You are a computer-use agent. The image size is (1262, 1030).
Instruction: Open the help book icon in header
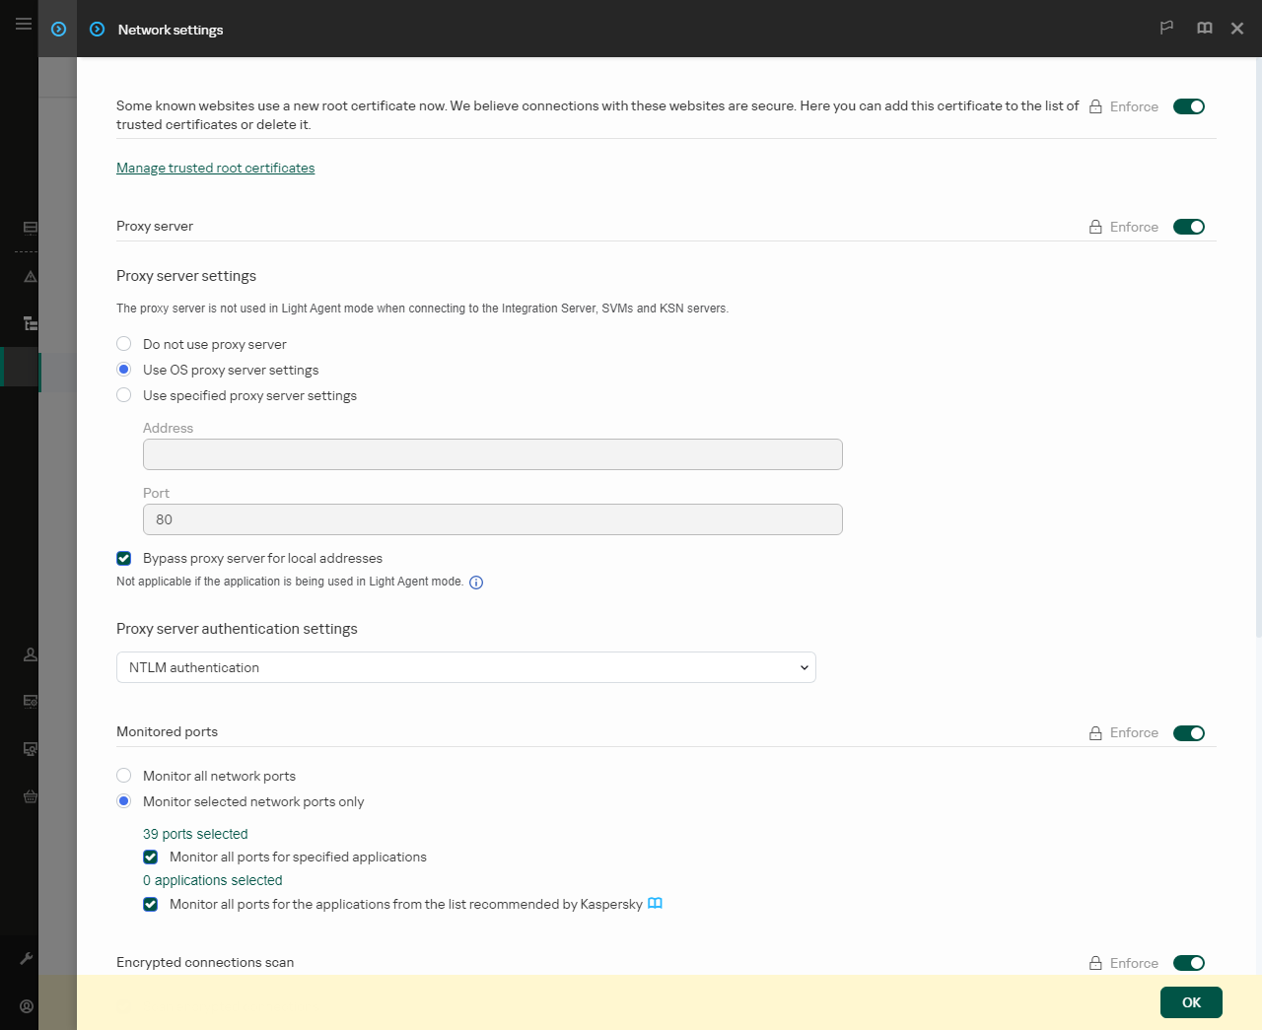click(1204, 29)
